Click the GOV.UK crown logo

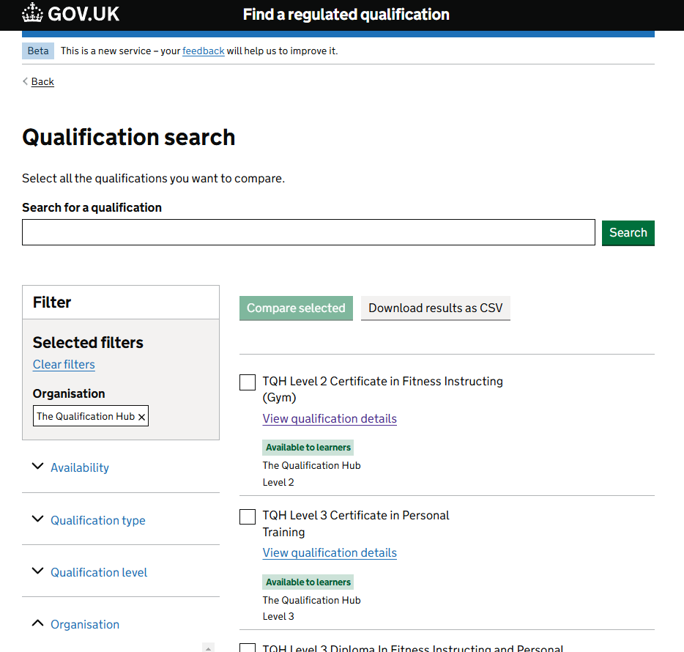coord(33,14)
